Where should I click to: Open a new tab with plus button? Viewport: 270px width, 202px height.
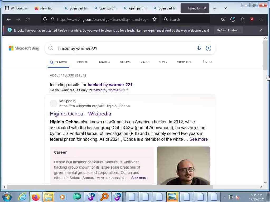click(x=215, y=8)
